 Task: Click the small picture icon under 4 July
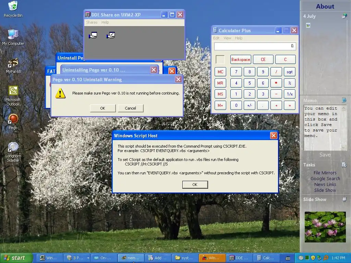[x=308, y=25]
